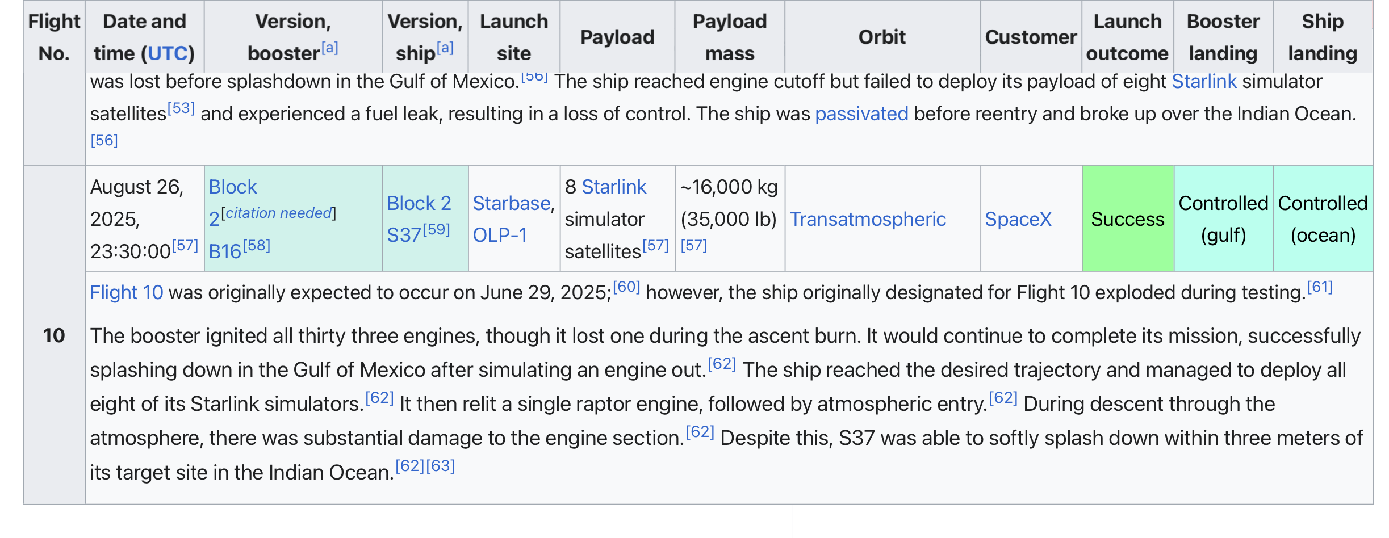
Task: Open the Starlink link in top paragraph
Action: pos(1204,81)
